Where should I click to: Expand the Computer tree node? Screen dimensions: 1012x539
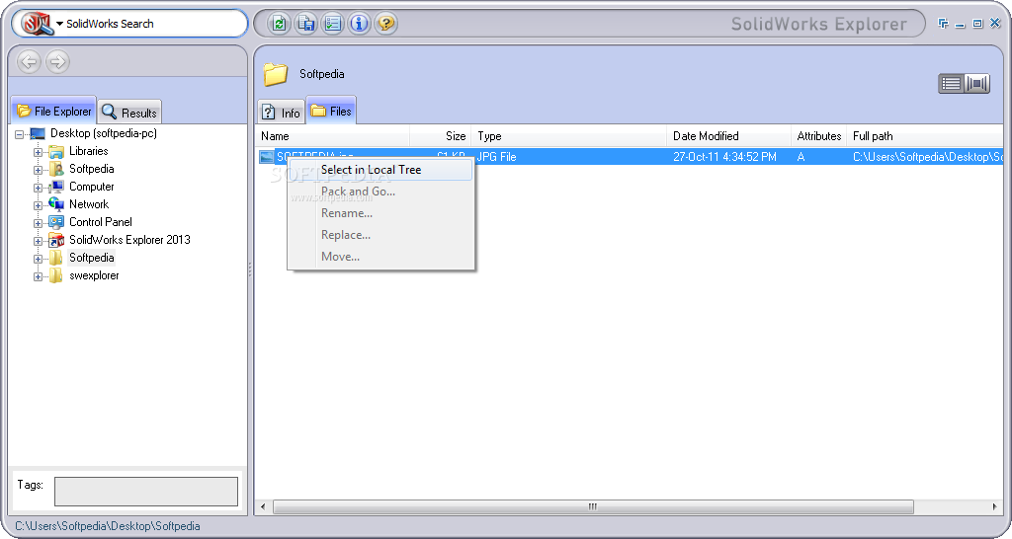click(38, 188)
